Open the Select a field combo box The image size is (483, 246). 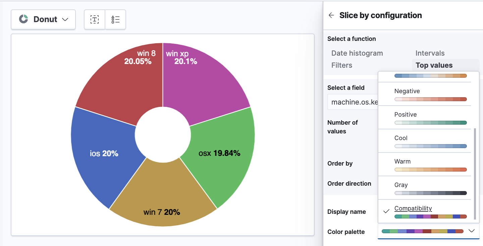tap(356, 102)
